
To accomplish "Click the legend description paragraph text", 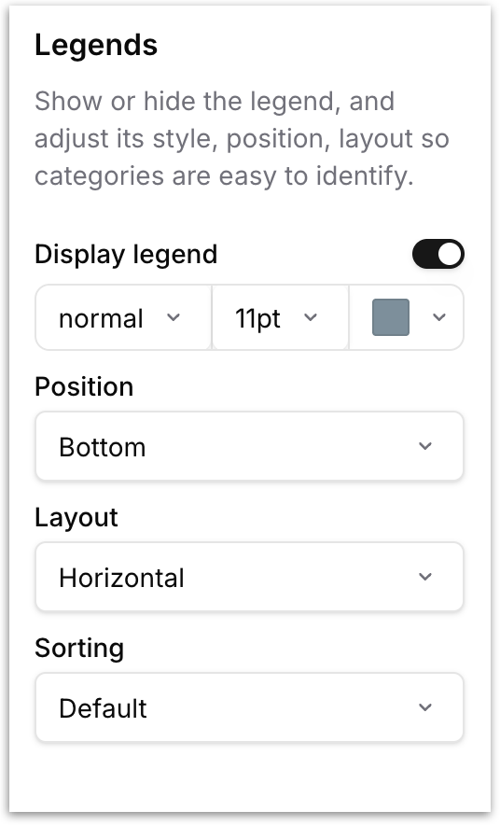I will 242,138.
